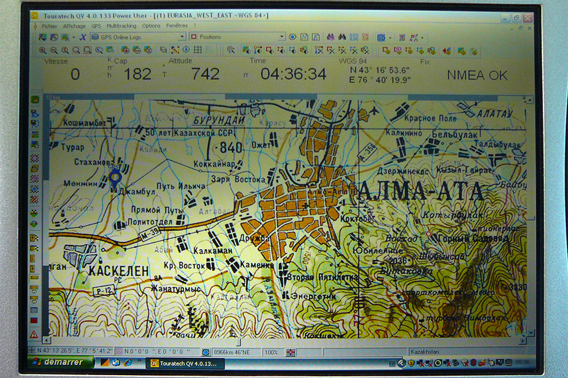This screenshot has height=378, width=568.
Task: Open the Fichier menu
Action: click(49, 26)
